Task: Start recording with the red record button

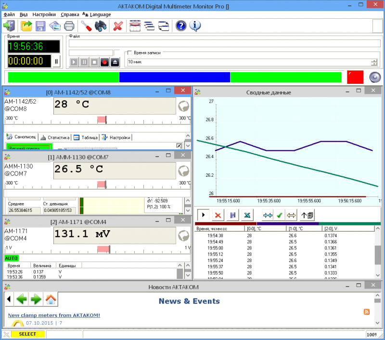Action: click(105, 62)
